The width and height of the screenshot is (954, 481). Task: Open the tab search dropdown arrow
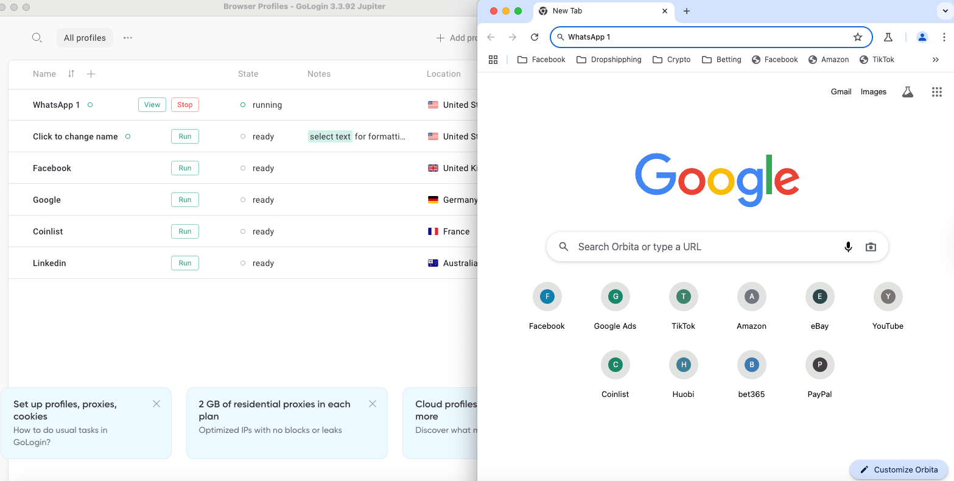[x=945, y=11]
